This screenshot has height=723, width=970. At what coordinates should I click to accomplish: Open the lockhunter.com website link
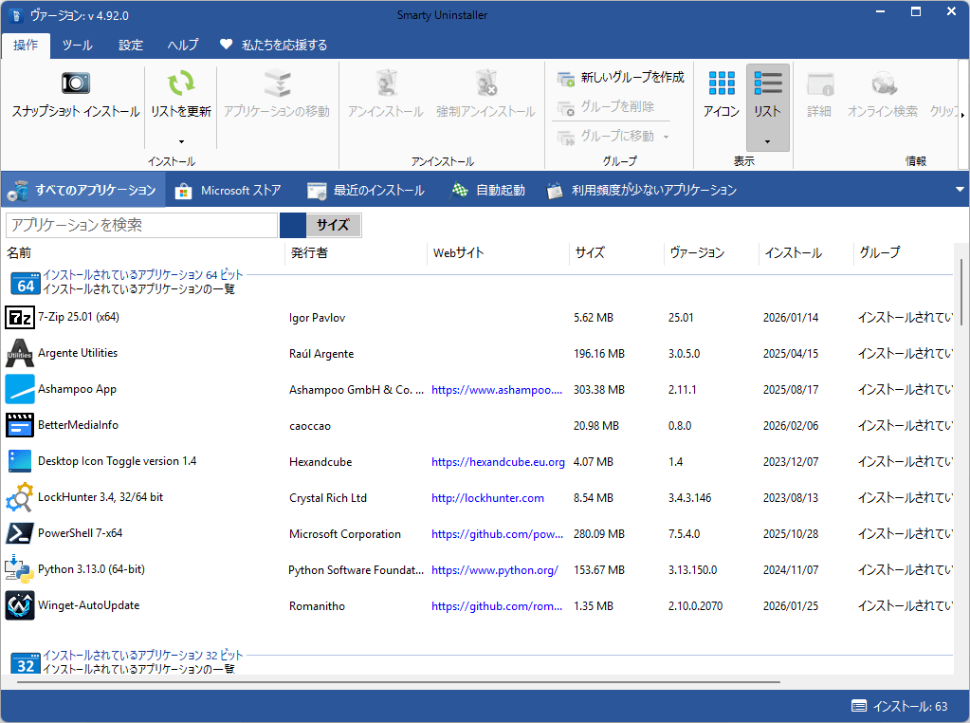pos(487,498)
